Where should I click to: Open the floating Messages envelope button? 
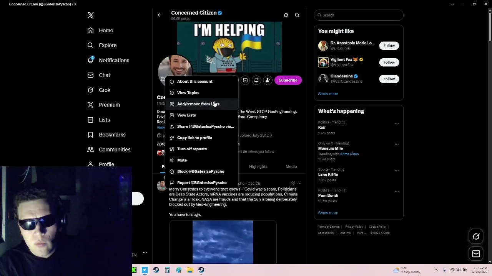coord(476,254)
